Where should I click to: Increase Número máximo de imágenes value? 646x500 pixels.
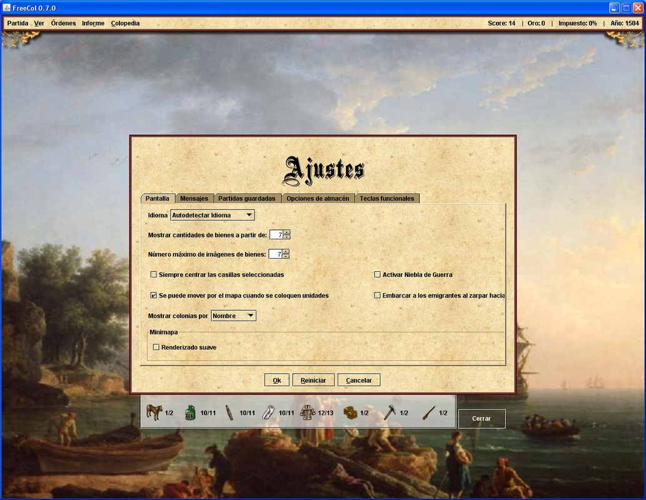[286, 252]
